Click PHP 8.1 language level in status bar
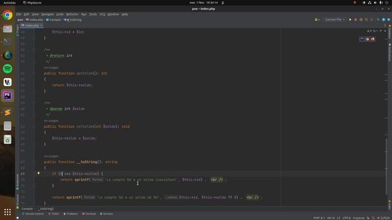The image size is (392, 220). [x=319, y=218]
